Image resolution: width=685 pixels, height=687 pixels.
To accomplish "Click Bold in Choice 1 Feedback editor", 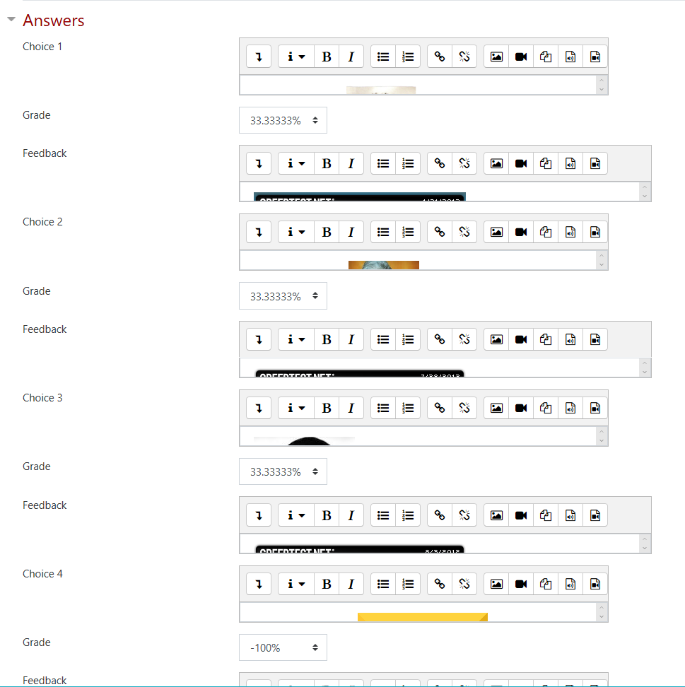I will (x=327, y=163).
